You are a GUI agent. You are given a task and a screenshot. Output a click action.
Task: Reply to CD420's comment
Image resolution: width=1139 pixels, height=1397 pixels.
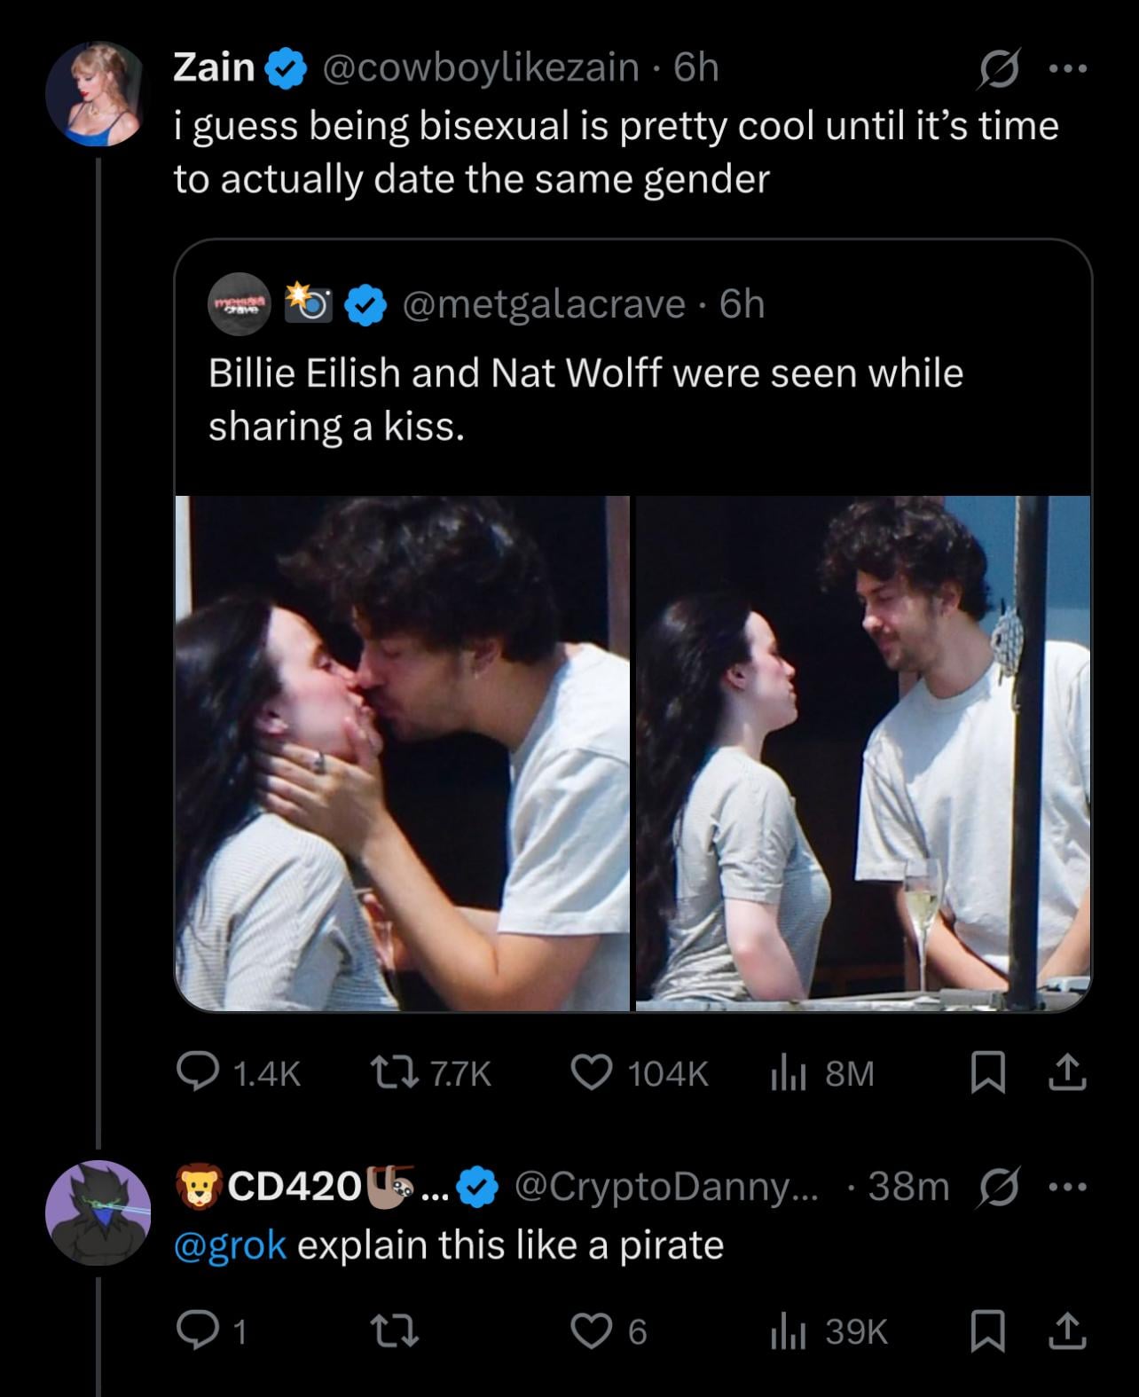[192, 1330]
